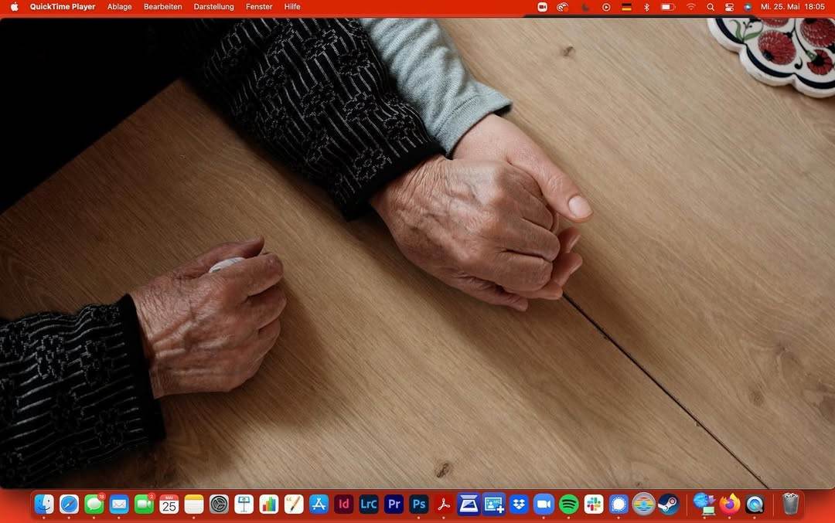Click the QuickTime Player Dock icon
Viewport: 835px width, 523px height.
755,504
